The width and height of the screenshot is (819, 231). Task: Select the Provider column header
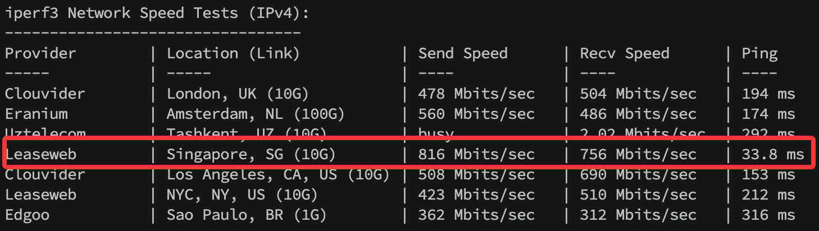point(40,54)
